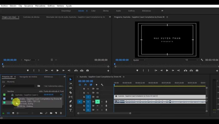
Task: Select Australia video clip on V1 track
Action: coord(160,97)
